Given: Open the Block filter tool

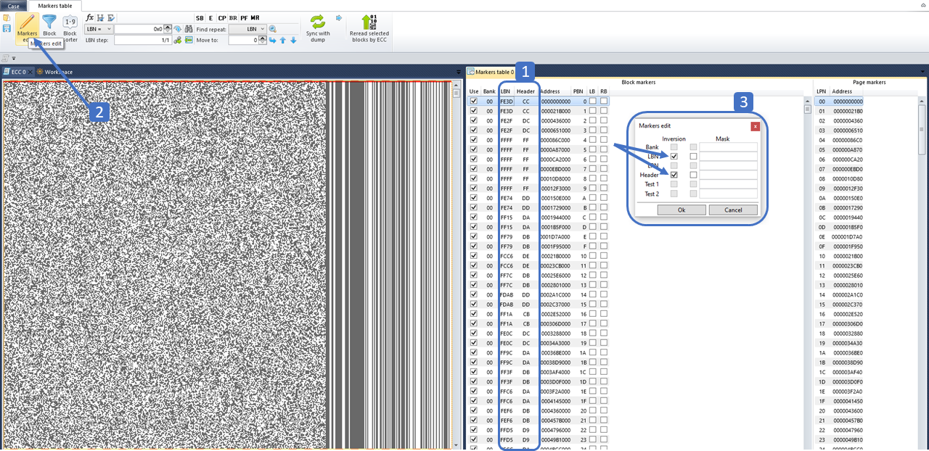Looking at the screenshot, I should 49,26.
